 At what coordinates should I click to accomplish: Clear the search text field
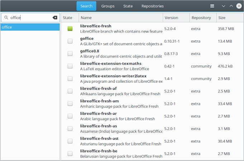coord(55,18)
